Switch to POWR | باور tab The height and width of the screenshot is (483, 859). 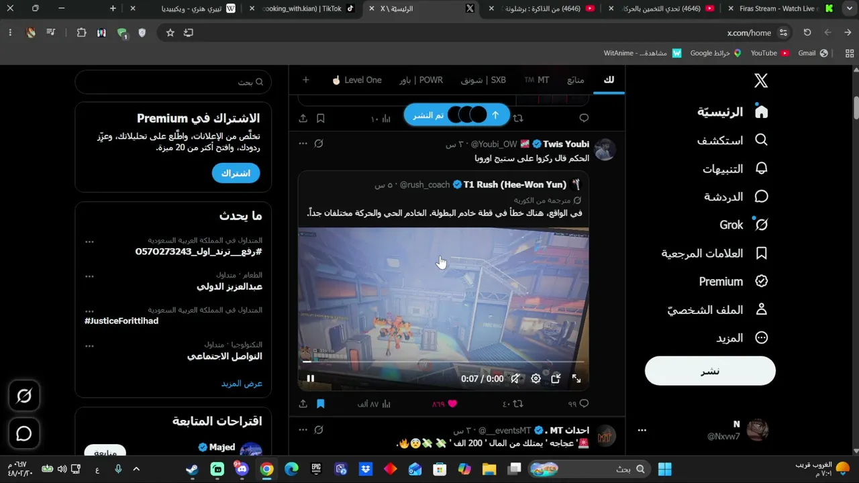click(x=421, y=80)
